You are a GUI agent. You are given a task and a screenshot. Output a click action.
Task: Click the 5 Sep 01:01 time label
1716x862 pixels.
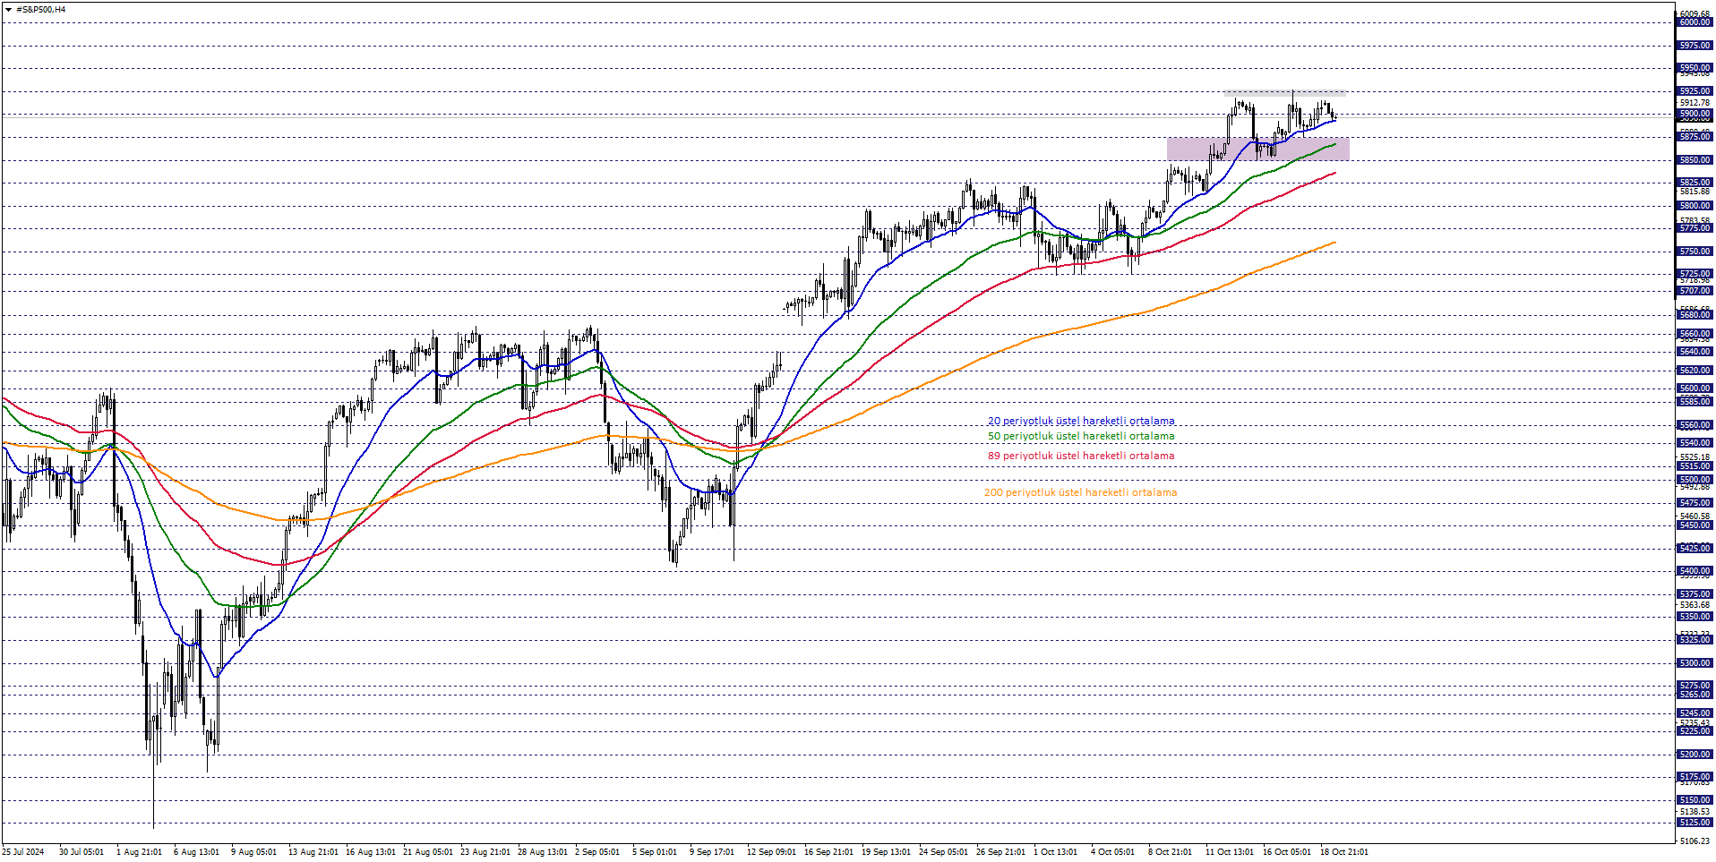655,852
